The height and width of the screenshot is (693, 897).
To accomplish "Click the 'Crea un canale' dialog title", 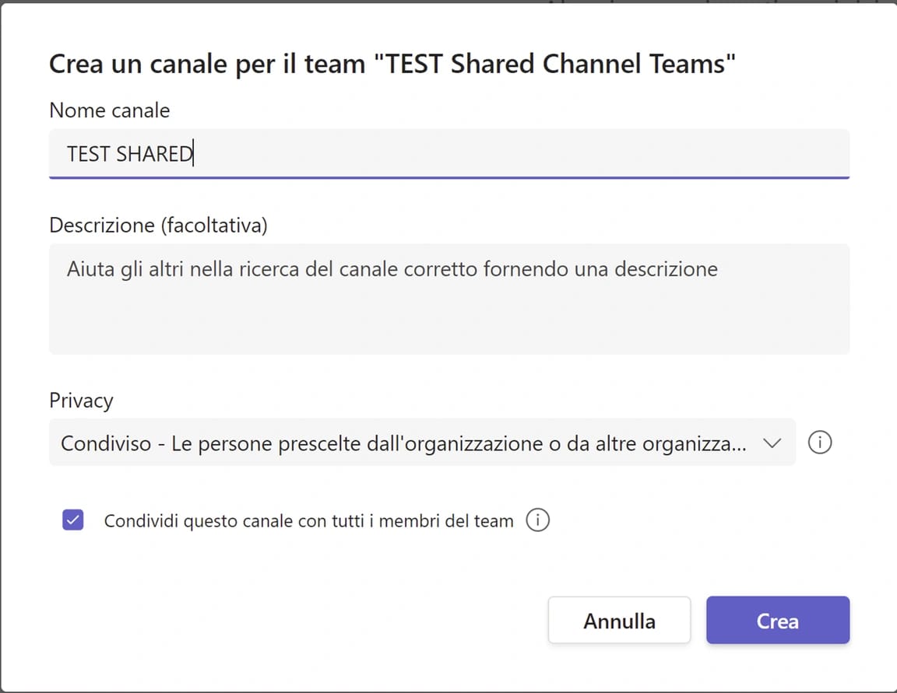I will click(392, 64).
